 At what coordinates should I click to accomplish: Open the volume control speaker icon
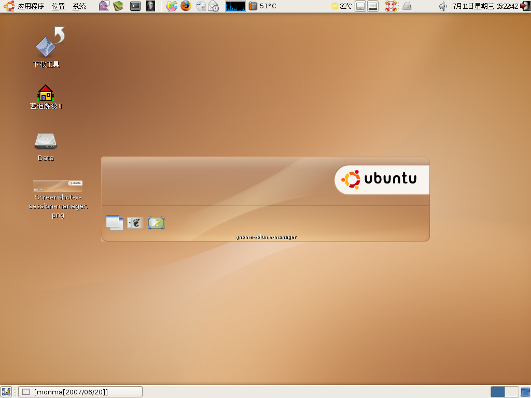coord(443,6)
